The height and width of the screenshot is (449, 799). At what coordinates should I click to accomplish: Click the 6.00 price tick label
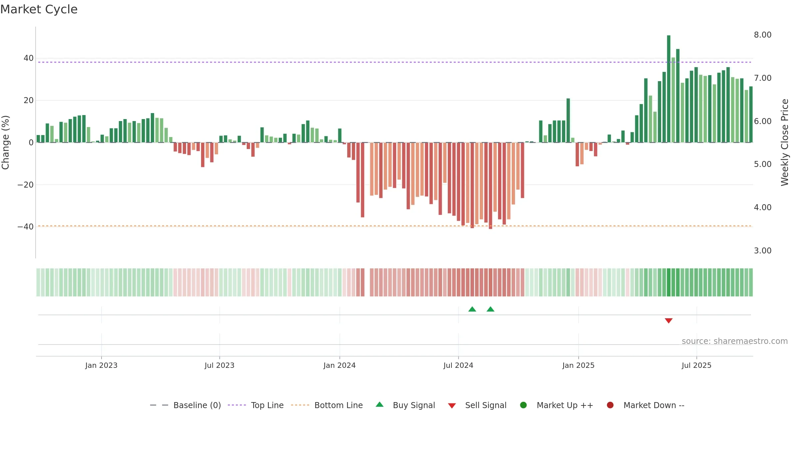(x=763, y=121)
